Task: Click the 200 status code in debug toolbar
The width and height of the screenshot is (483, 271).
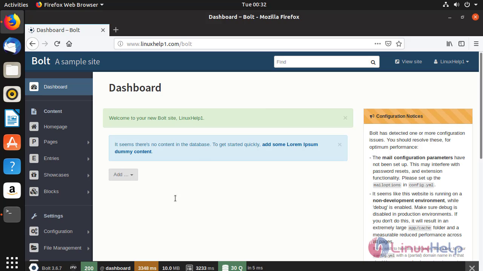Action: coord(89,266)
